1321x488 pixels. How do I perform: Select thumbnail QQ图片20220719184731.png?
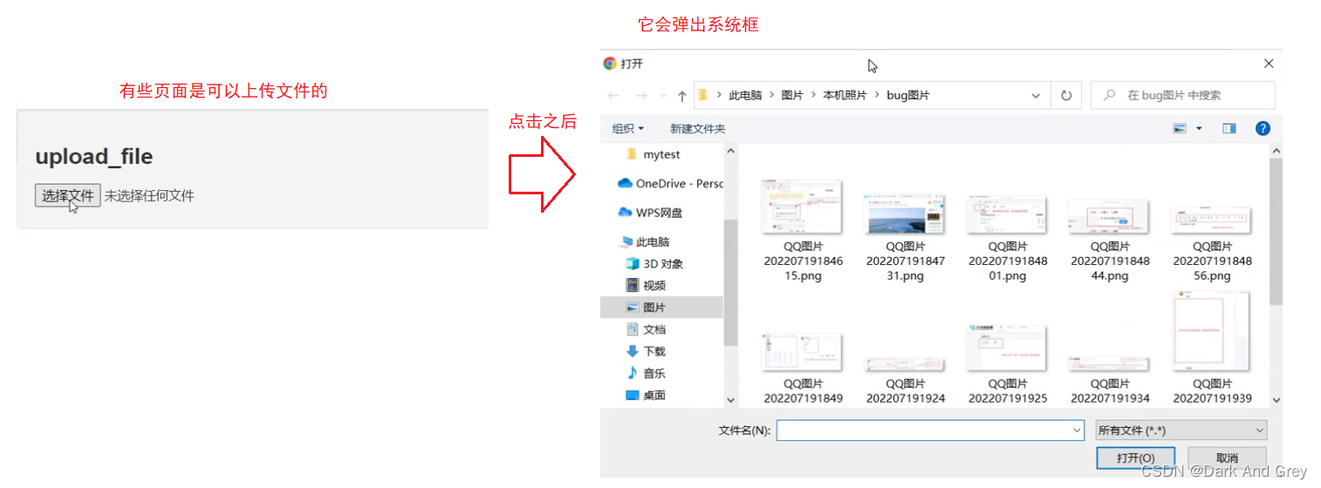click(906, 214)
